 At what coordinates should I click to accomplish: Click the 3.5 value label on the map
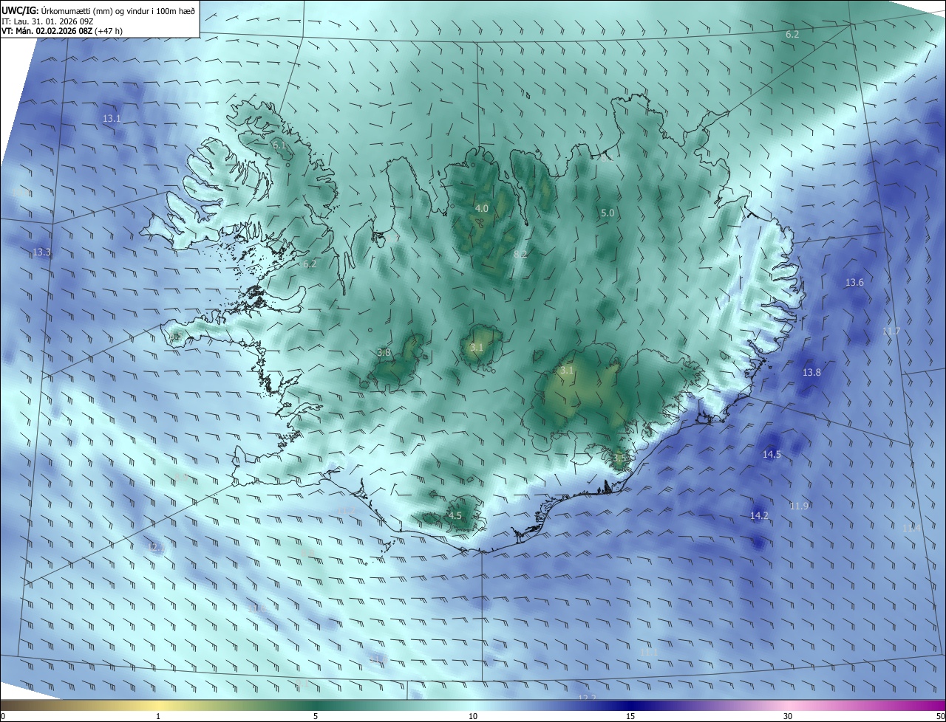point(619,458)
